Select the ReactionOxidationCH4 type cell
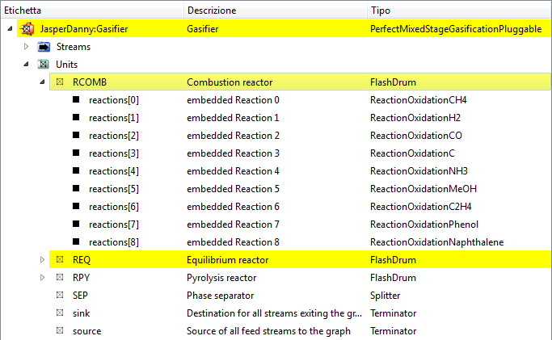 pos(418,100)
